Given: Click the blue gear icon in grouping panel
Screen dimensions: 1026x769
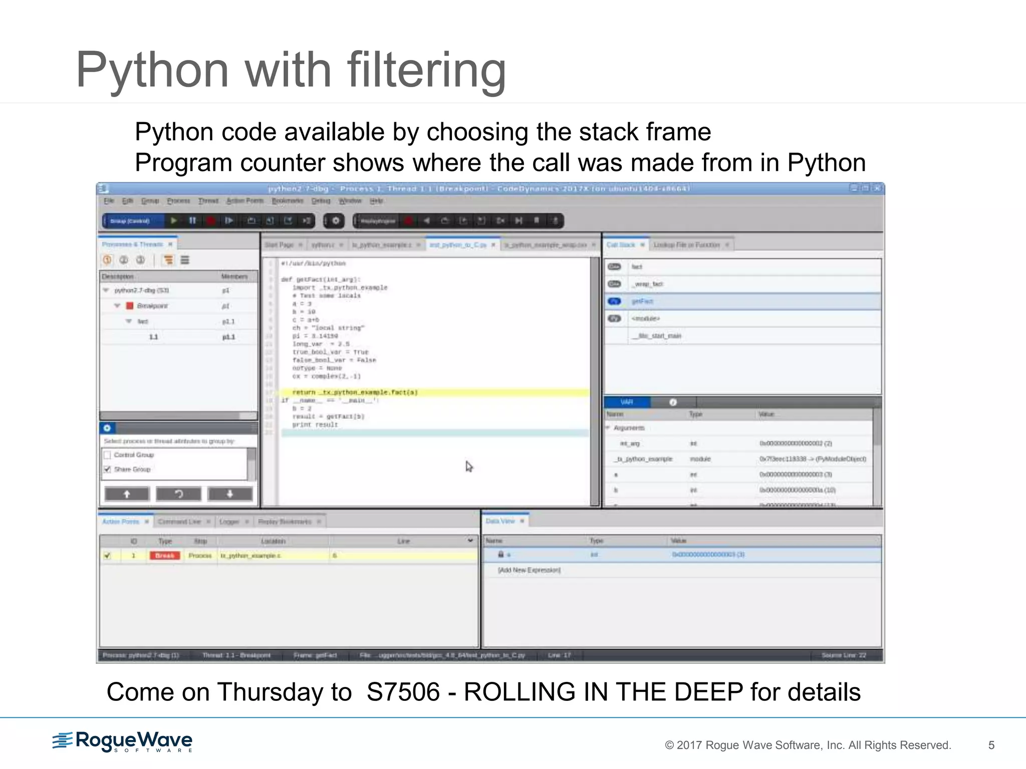Looking at the screenshot, I should pyautogui.click(x=107, y=428).
